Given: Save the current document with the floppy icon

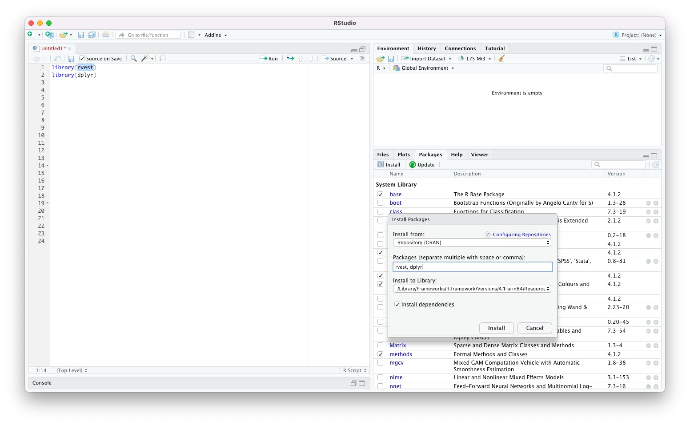Looking at the screenshot, I should coord(71,59).
